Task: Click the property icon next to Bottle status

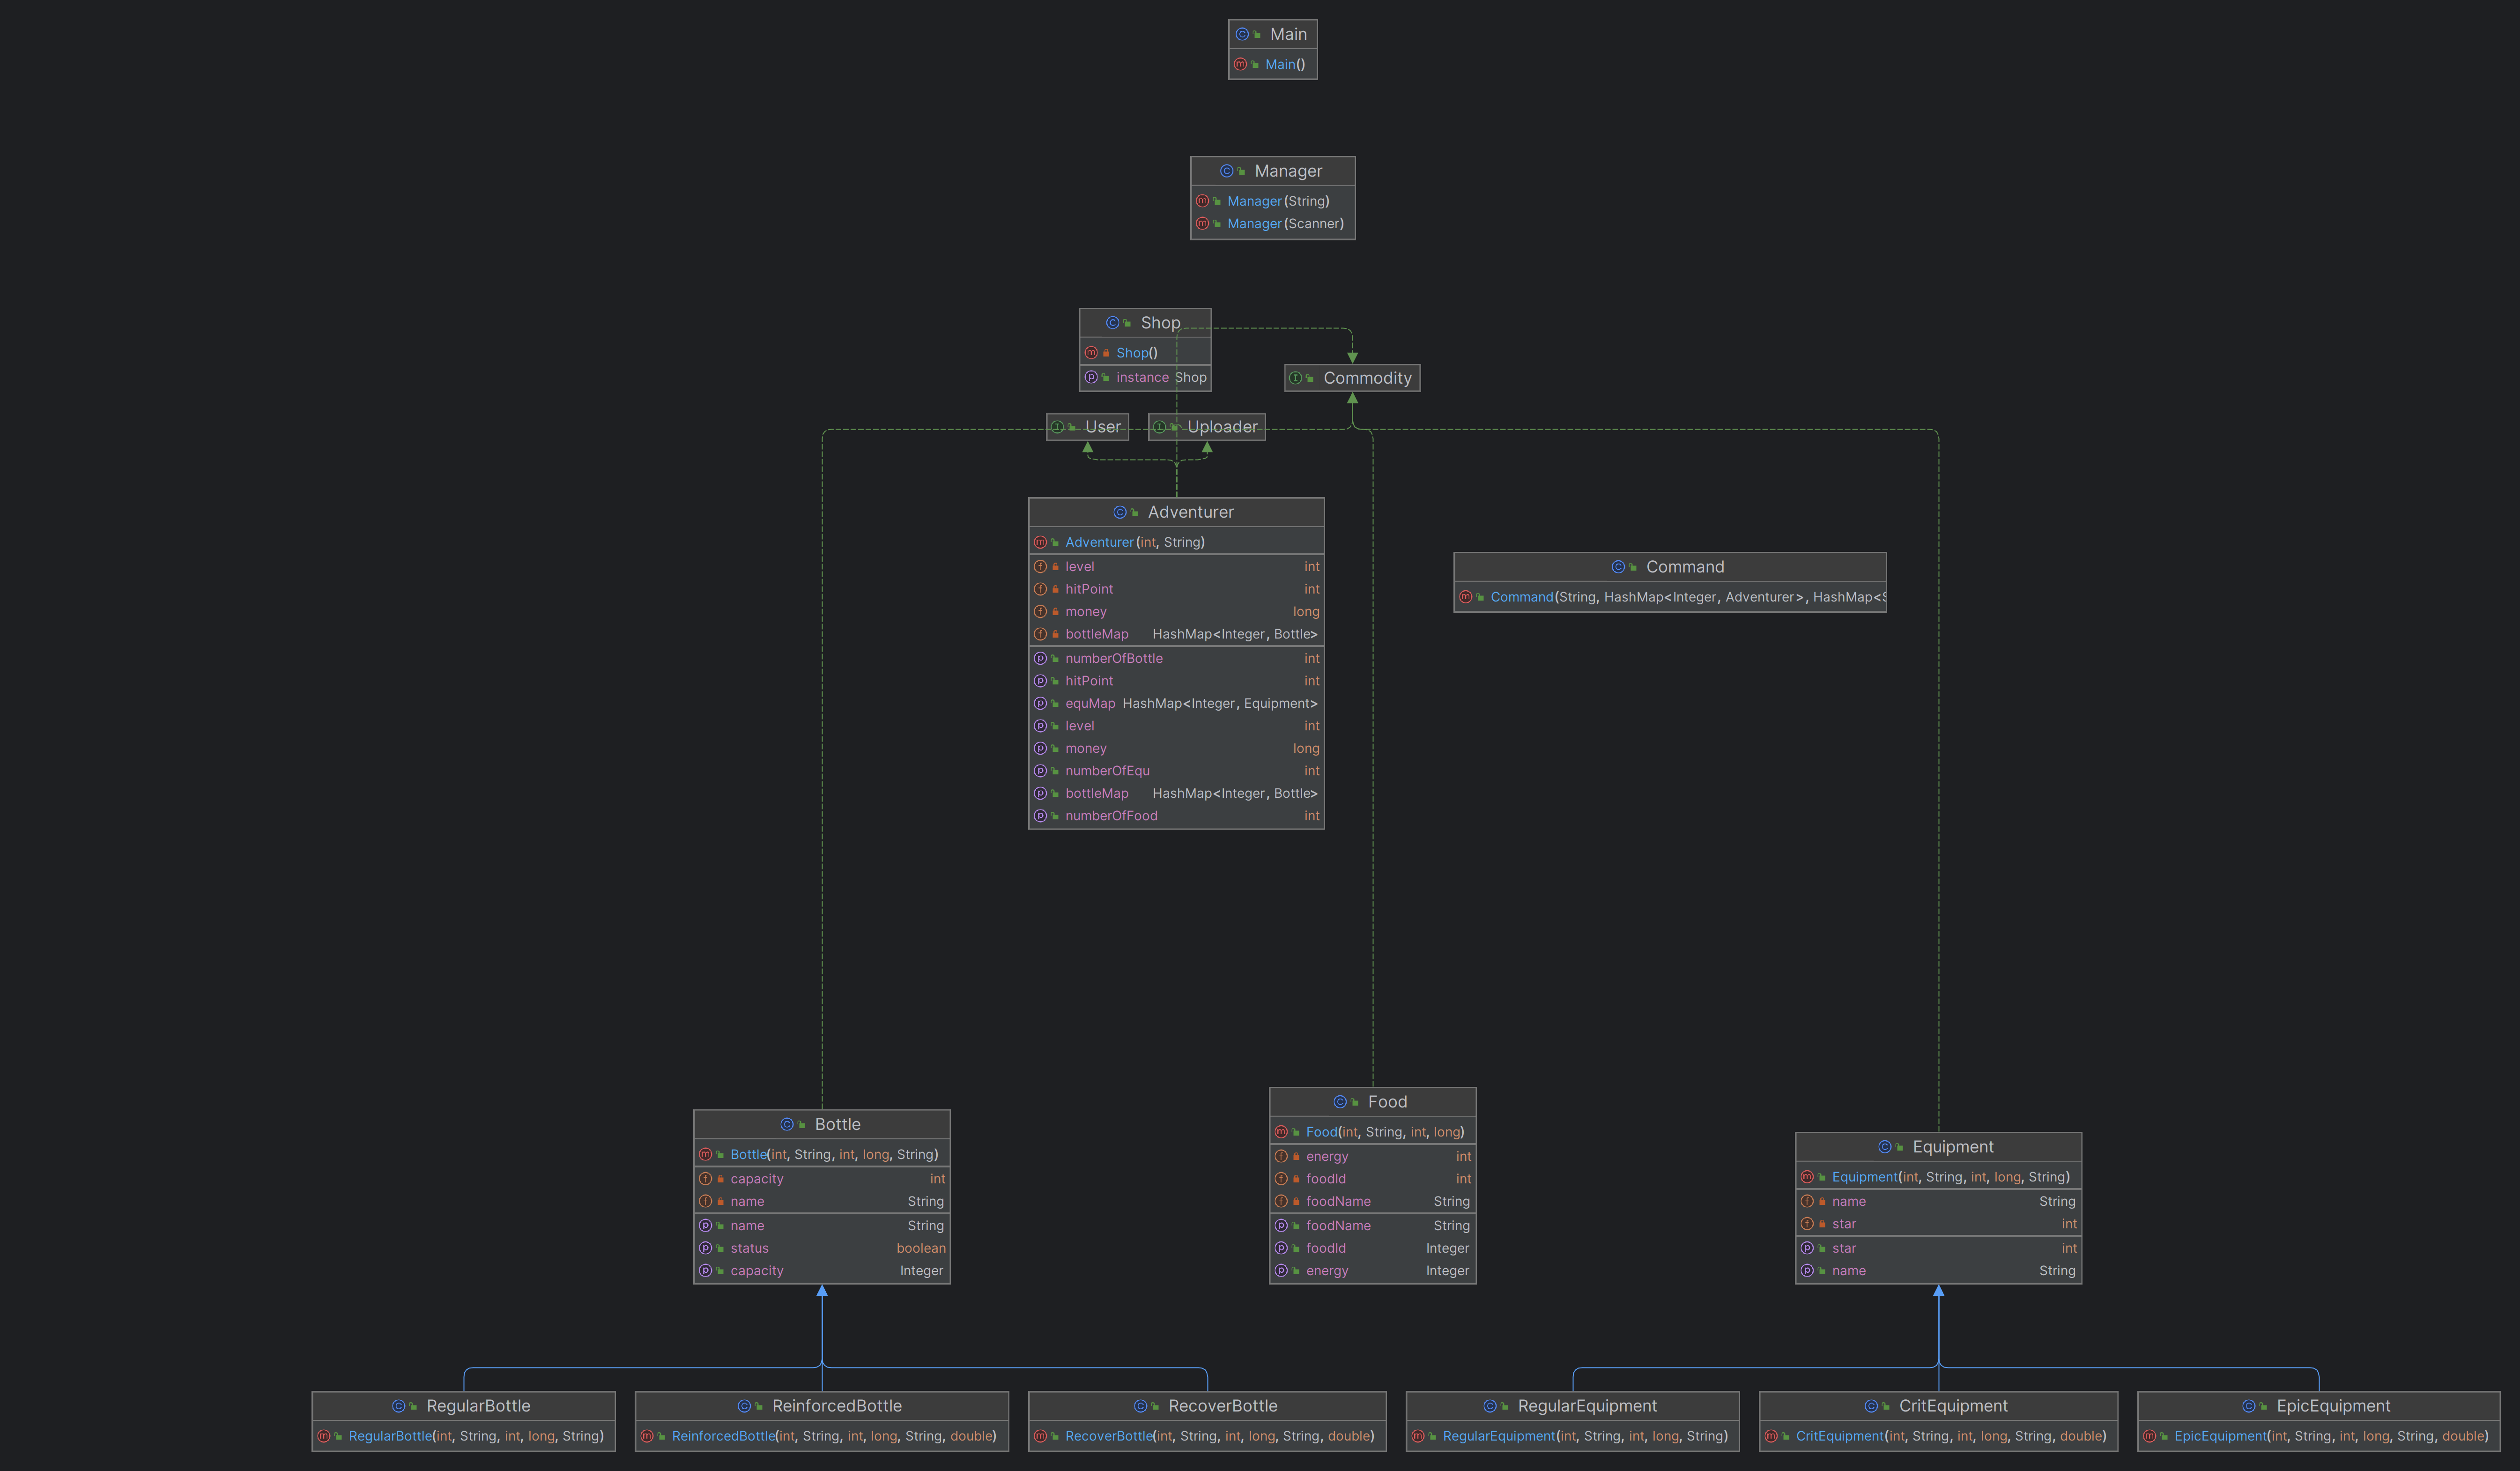Action: coord(705,1248)
